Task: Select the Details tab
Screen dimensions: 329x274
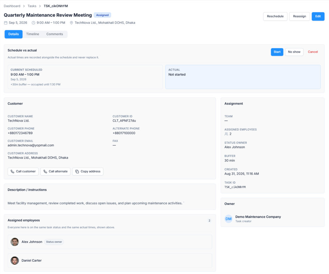Action: point(13,34)
